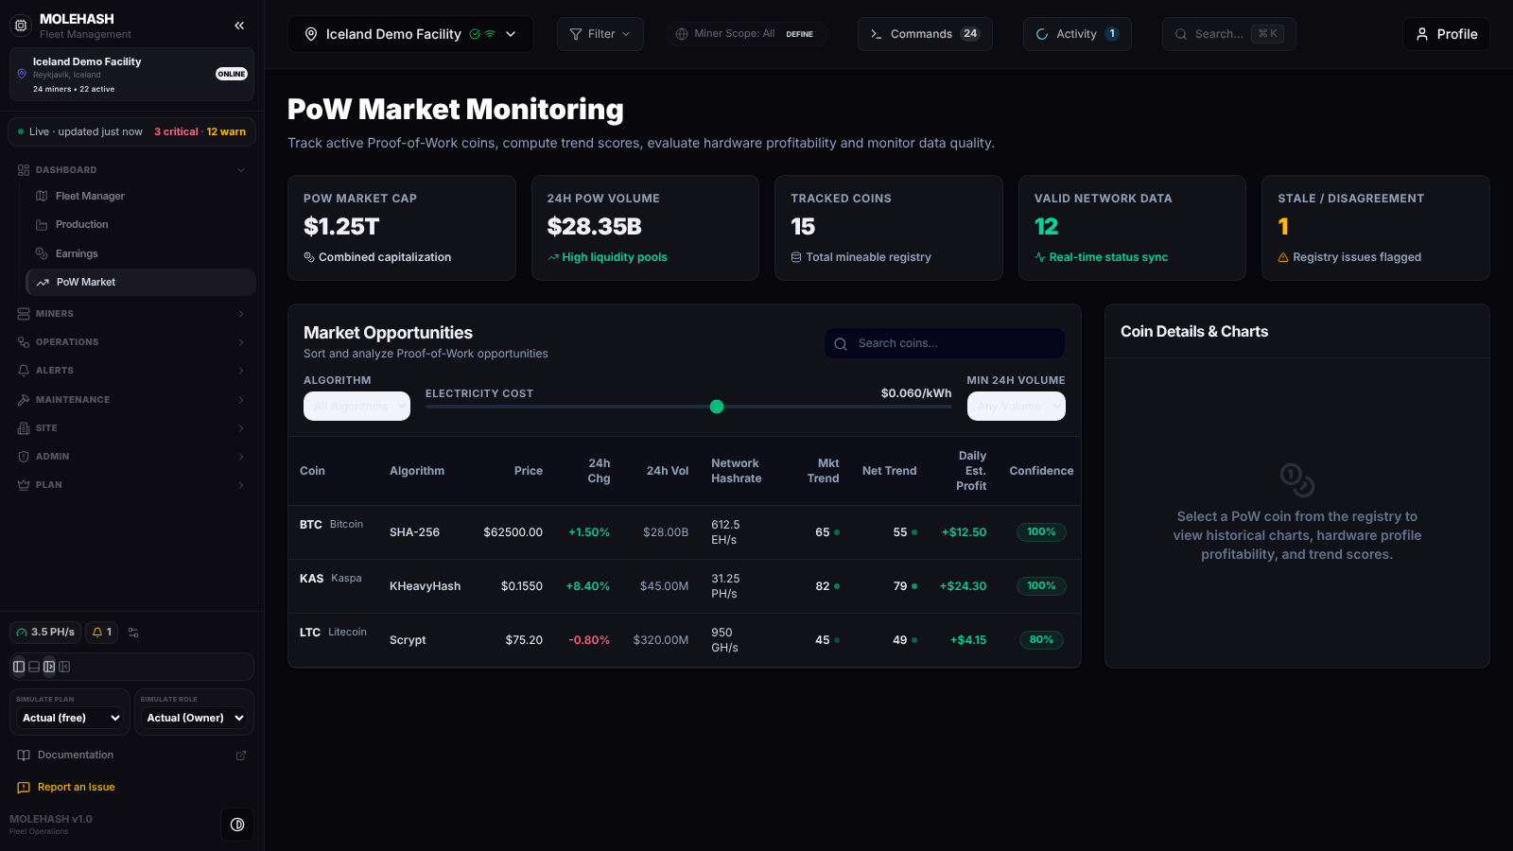The width and height of the screenshot is (1513, 851).
Task: Click the Plan crown icon
Action: 24,485
